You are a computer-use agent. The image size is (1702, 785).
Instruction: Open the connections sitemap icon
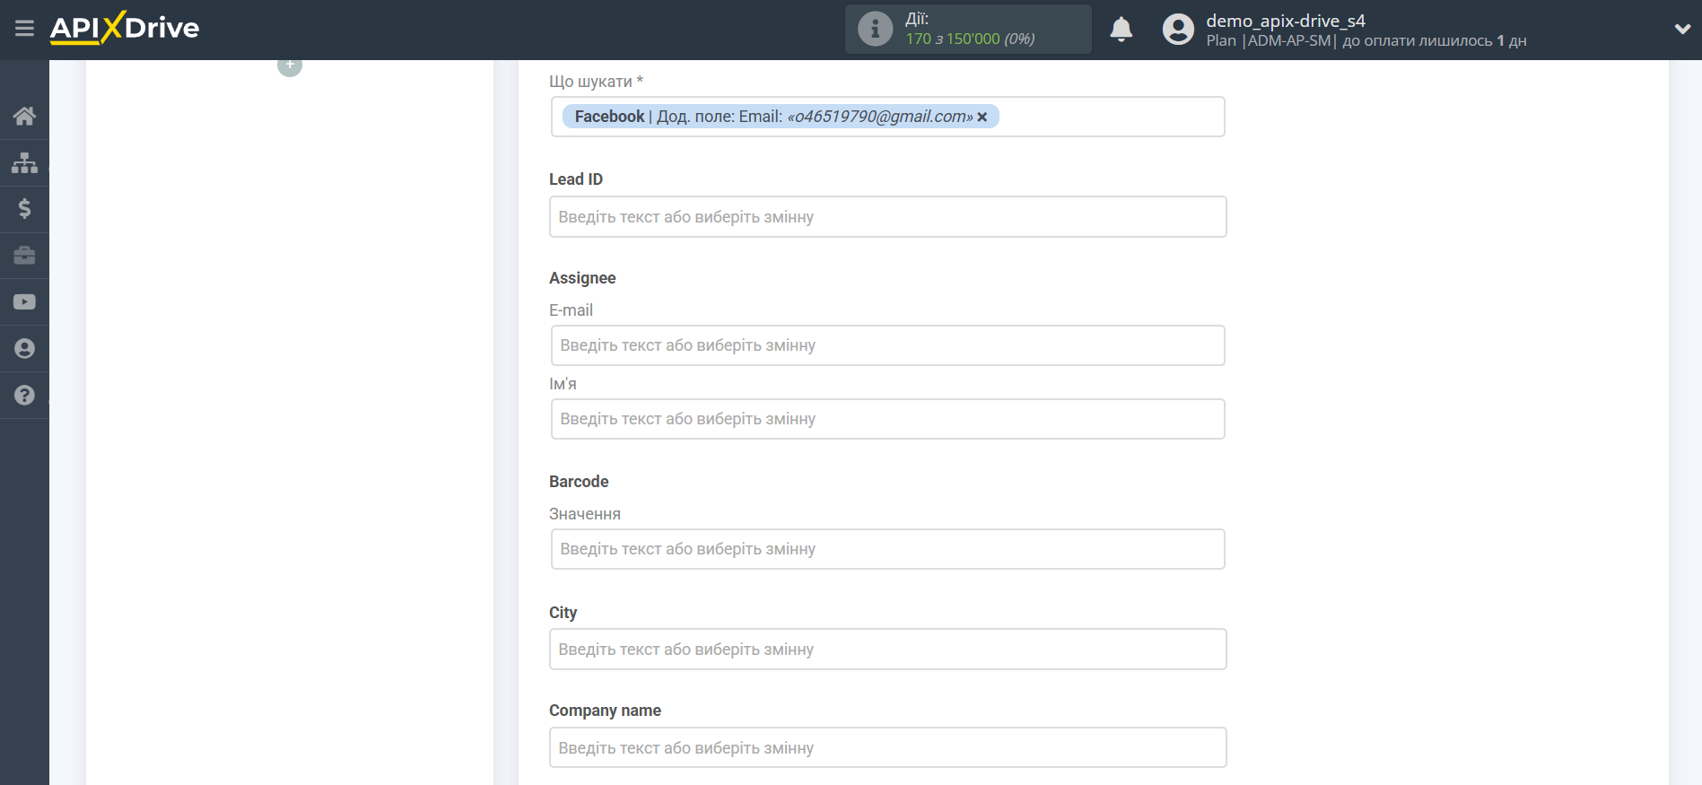(24, 162)
